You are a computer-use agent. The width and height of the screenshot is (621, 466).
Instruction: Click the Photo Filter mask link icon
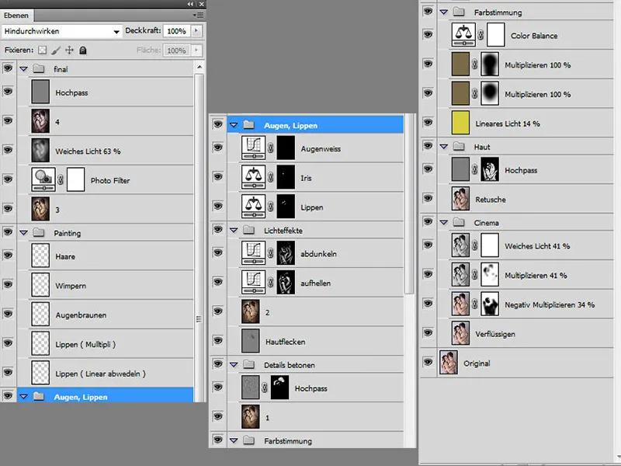click(61, 180)
